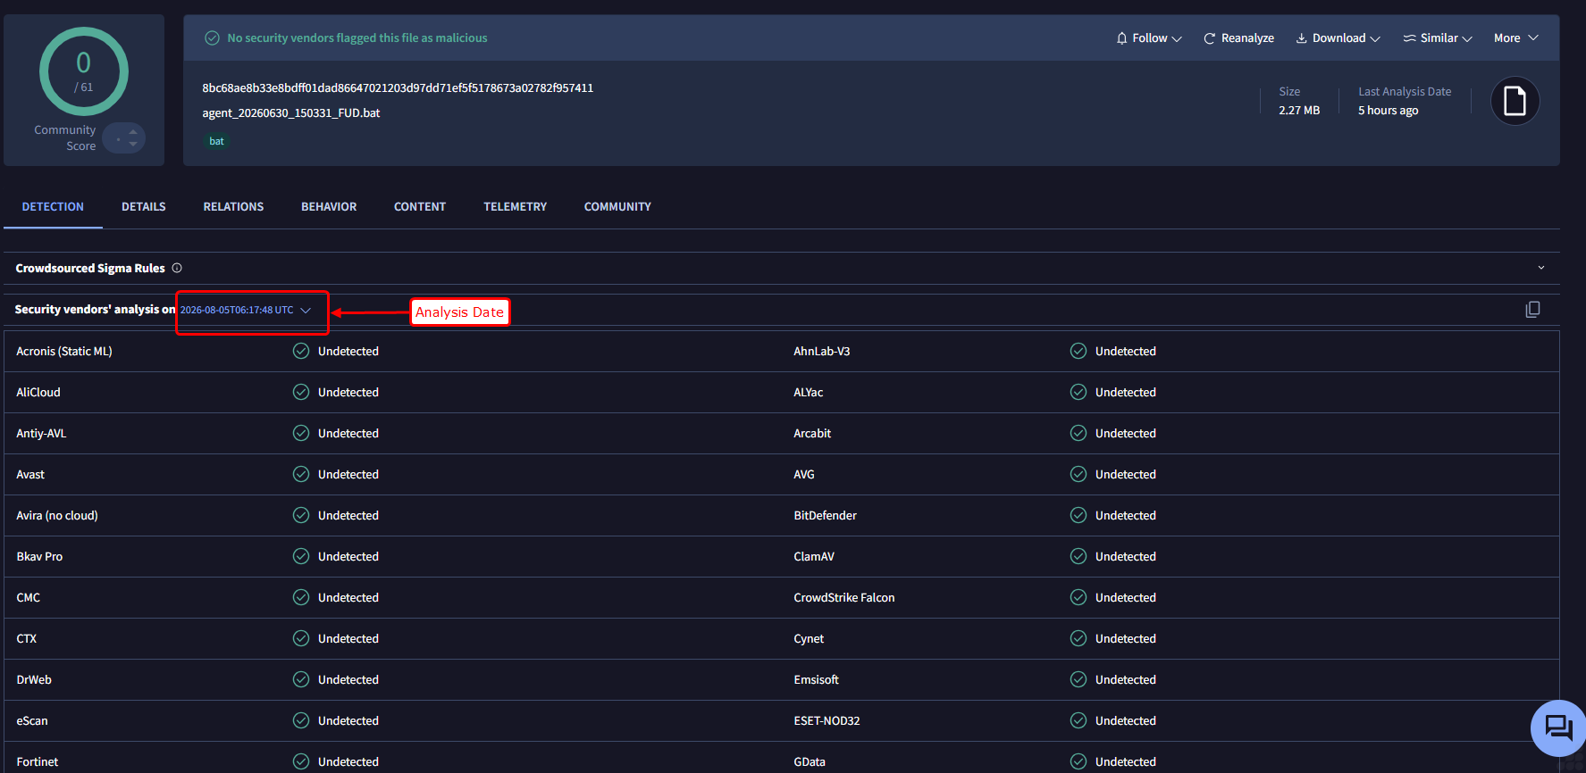1586x773 pixels.
Task: Click the Size value 2.27 MB
Action: click(1299, 110)
